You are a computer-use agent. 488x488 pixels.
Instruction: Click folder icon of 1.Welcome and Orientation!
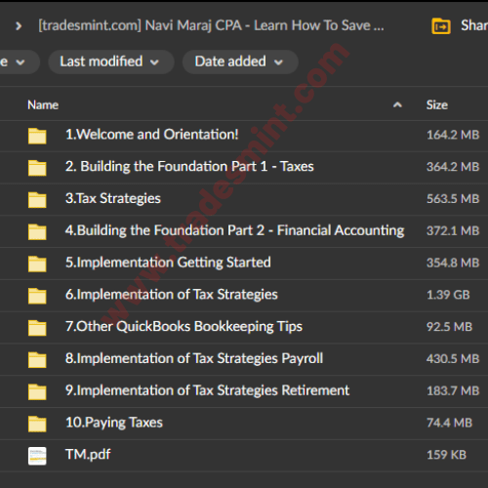37,136
